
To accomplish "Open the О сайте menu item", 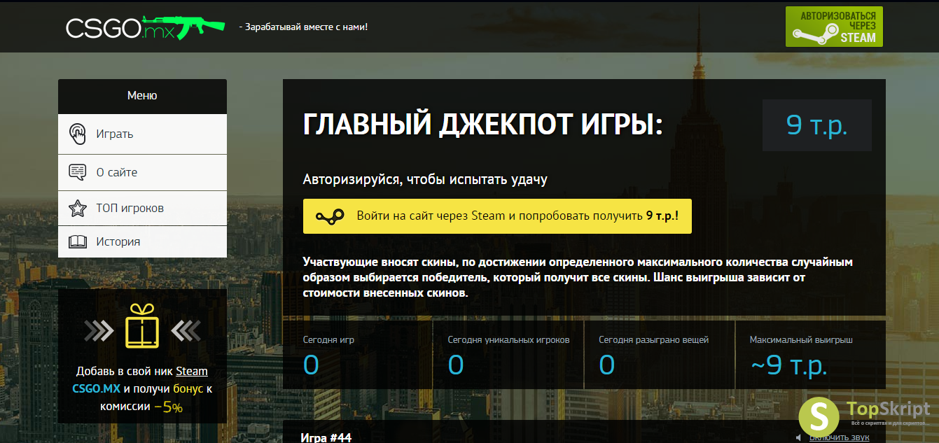I will tap(142, 172).
